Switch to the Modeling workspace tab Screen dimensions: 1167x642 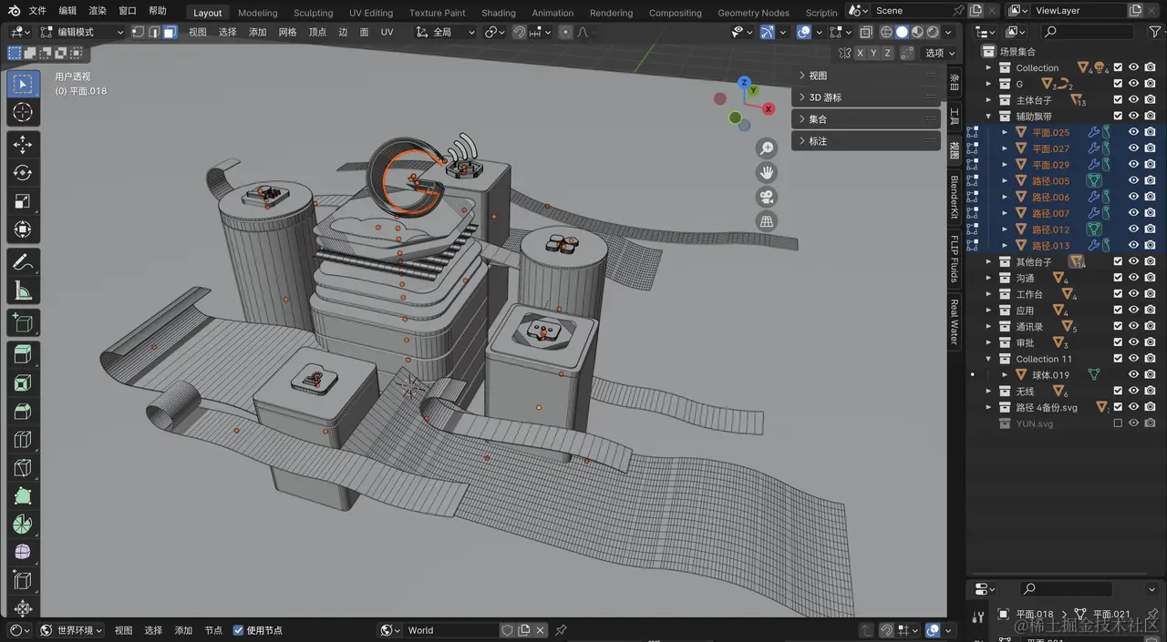258,13
